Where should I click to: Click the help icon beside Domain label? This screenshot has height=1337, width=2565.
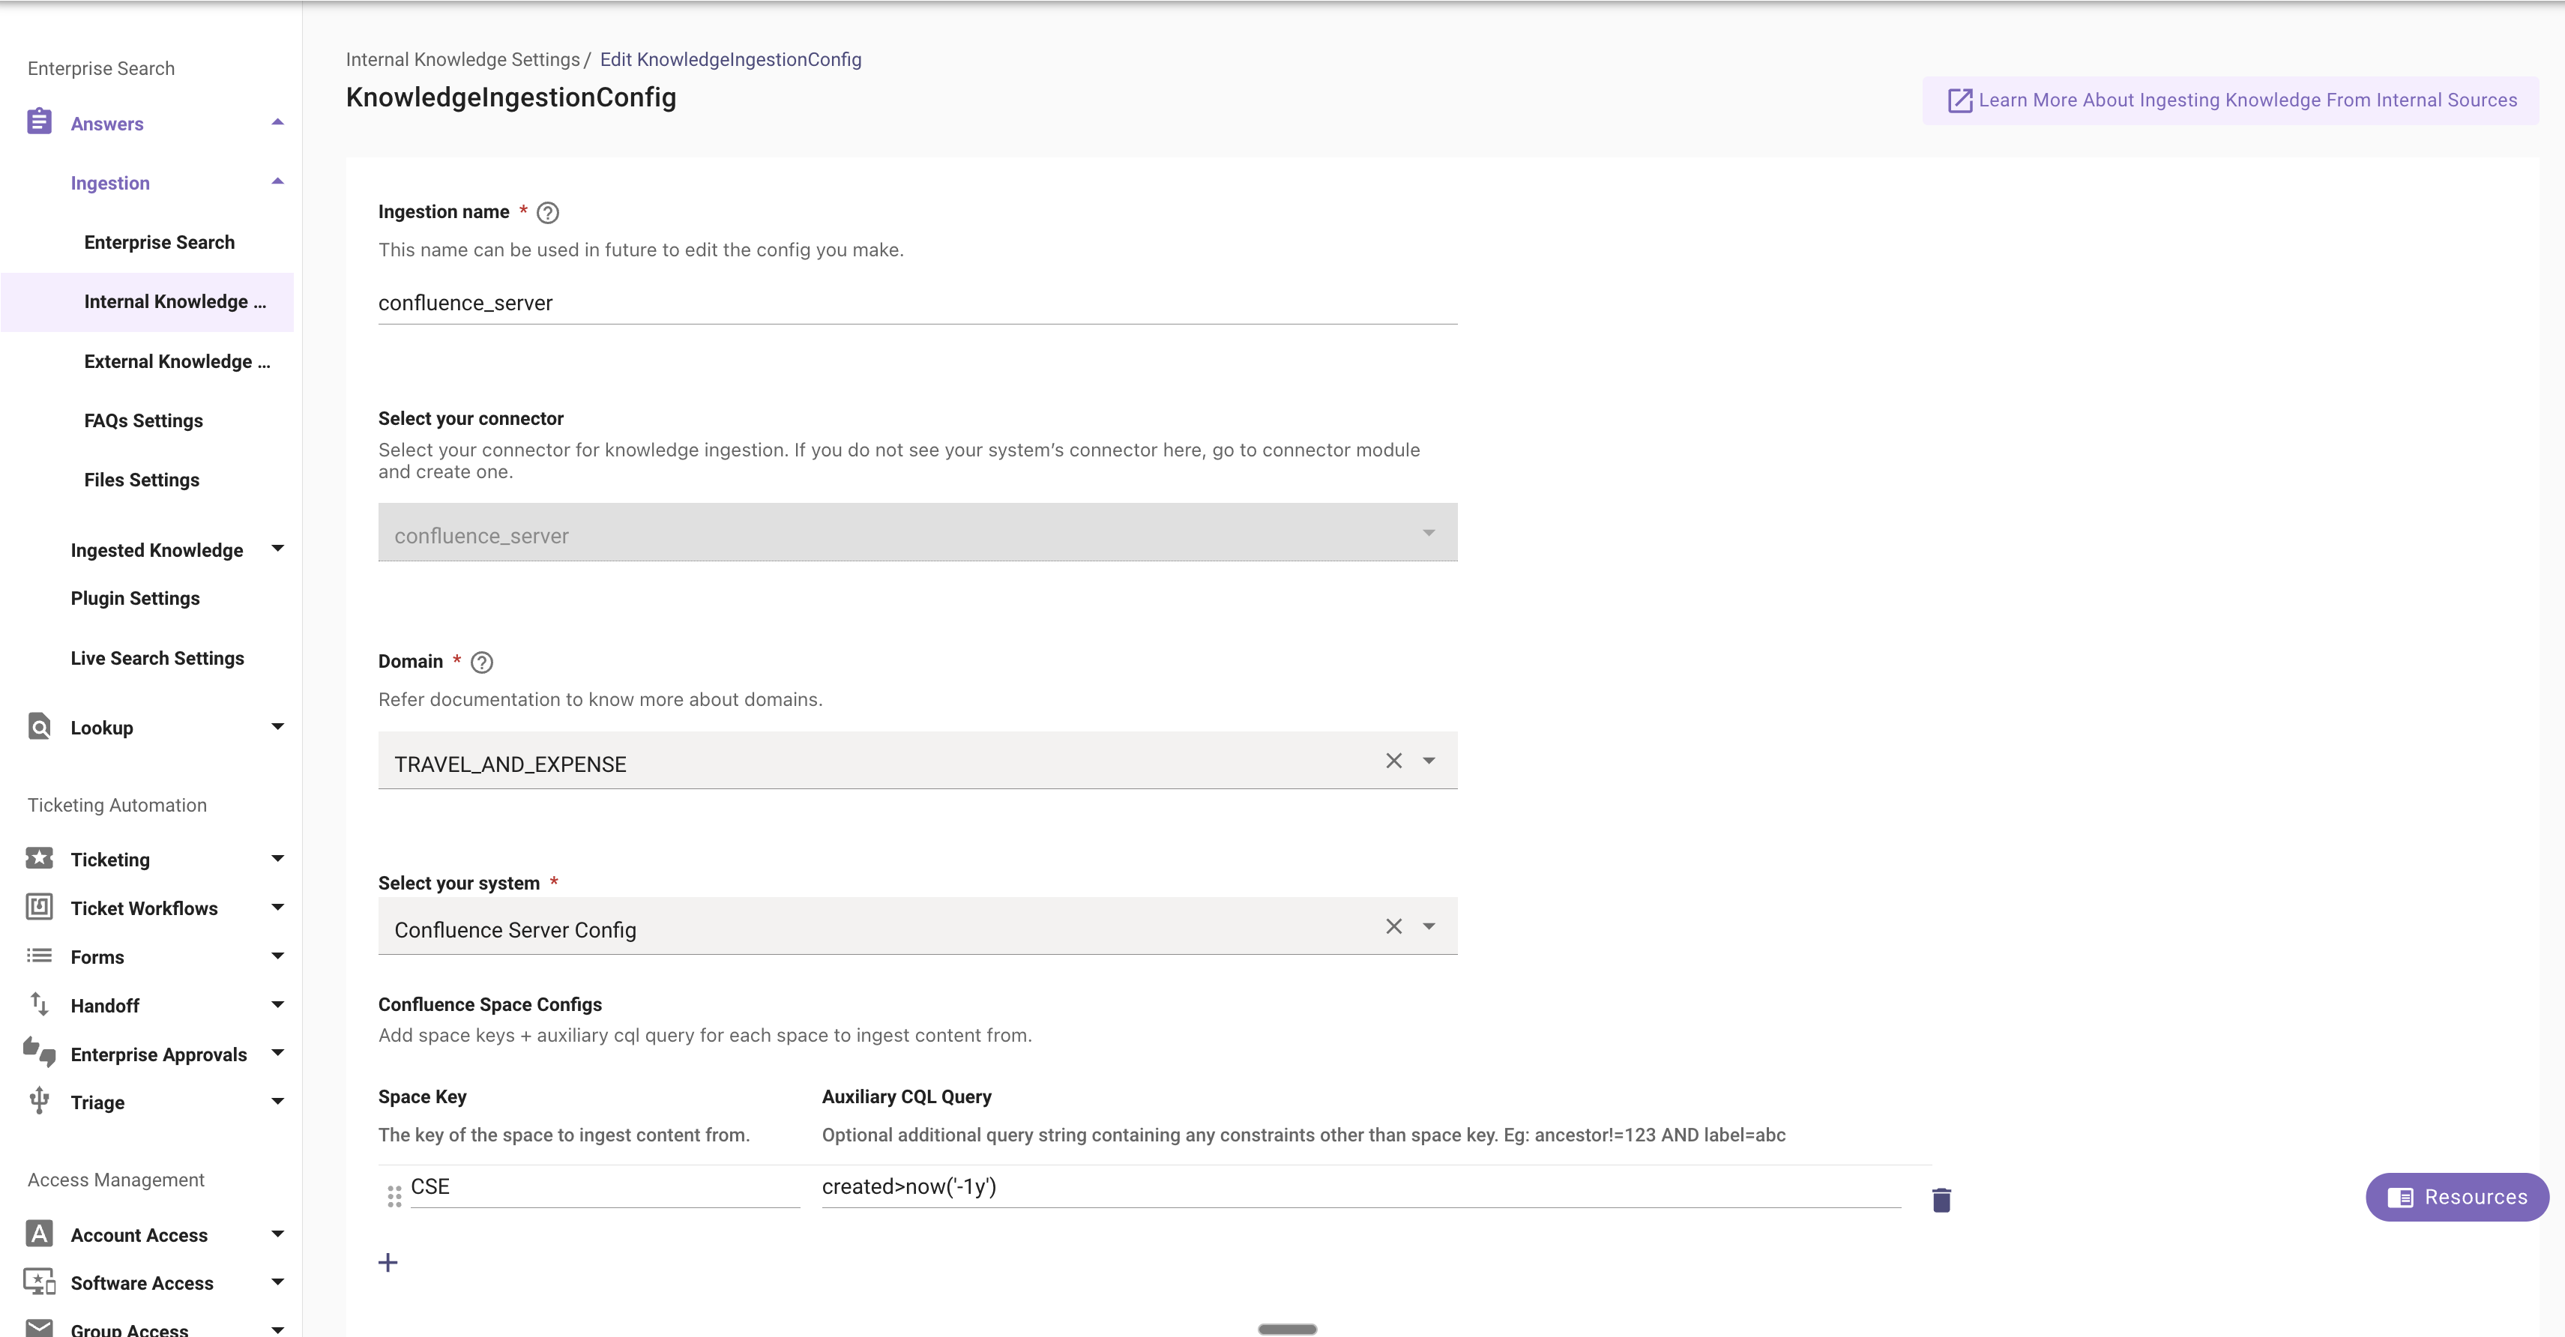[482, 662]
